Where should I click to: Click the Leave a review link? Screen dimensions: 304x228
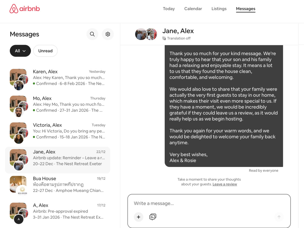[x=225, y=184]
